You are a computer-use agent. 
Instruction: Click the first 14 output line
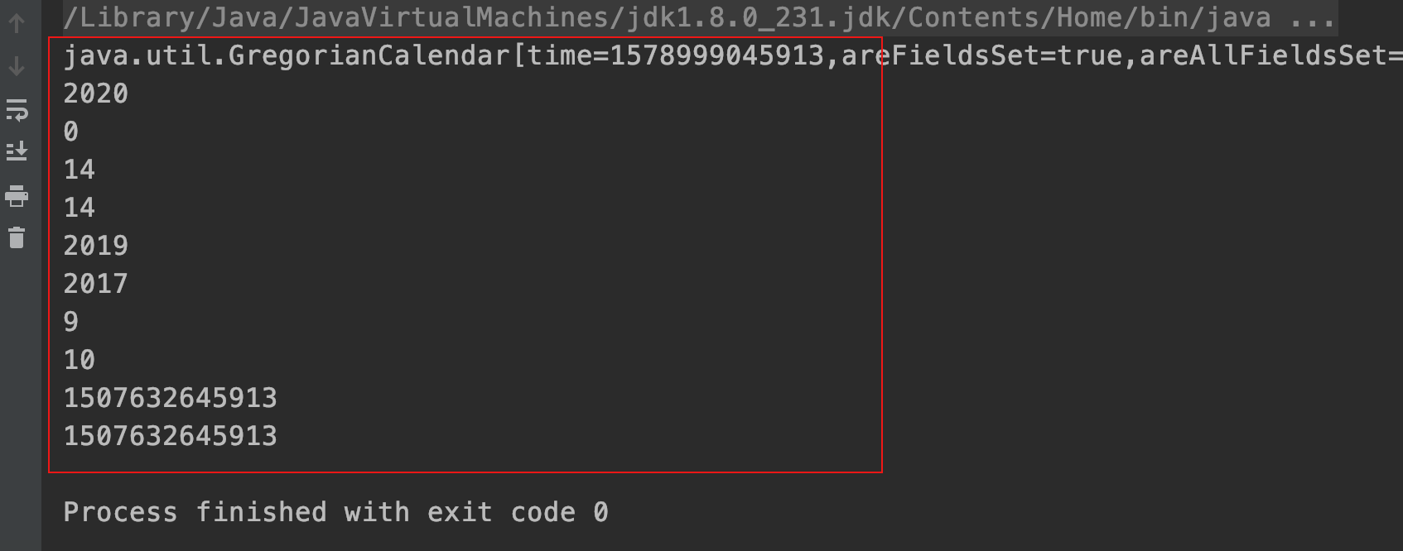click(x=80, y=170)
